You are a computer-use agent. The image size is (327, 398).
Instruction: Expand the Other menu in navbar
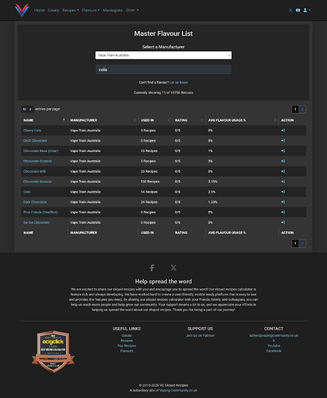pos(132,10)
